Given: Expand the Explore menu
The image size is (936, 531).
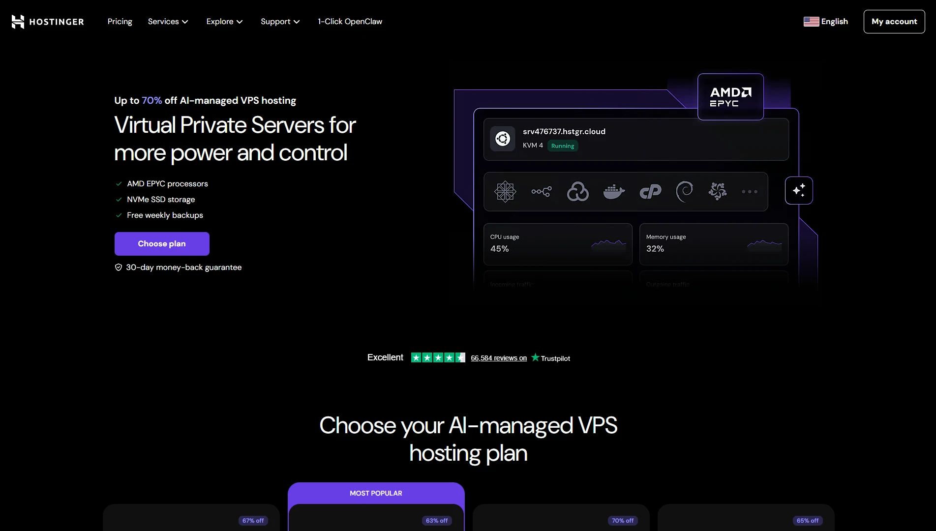Looking at the screenshot, I should pyautogui.click(x=225, y=22).
